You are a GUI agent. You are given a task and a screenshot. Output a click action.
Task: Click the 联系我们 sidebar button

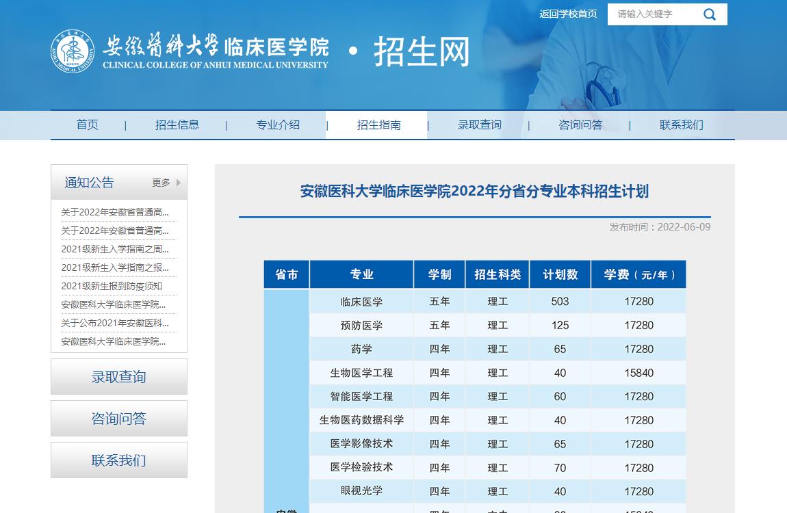pyautogui.click(x=118, y=460)
